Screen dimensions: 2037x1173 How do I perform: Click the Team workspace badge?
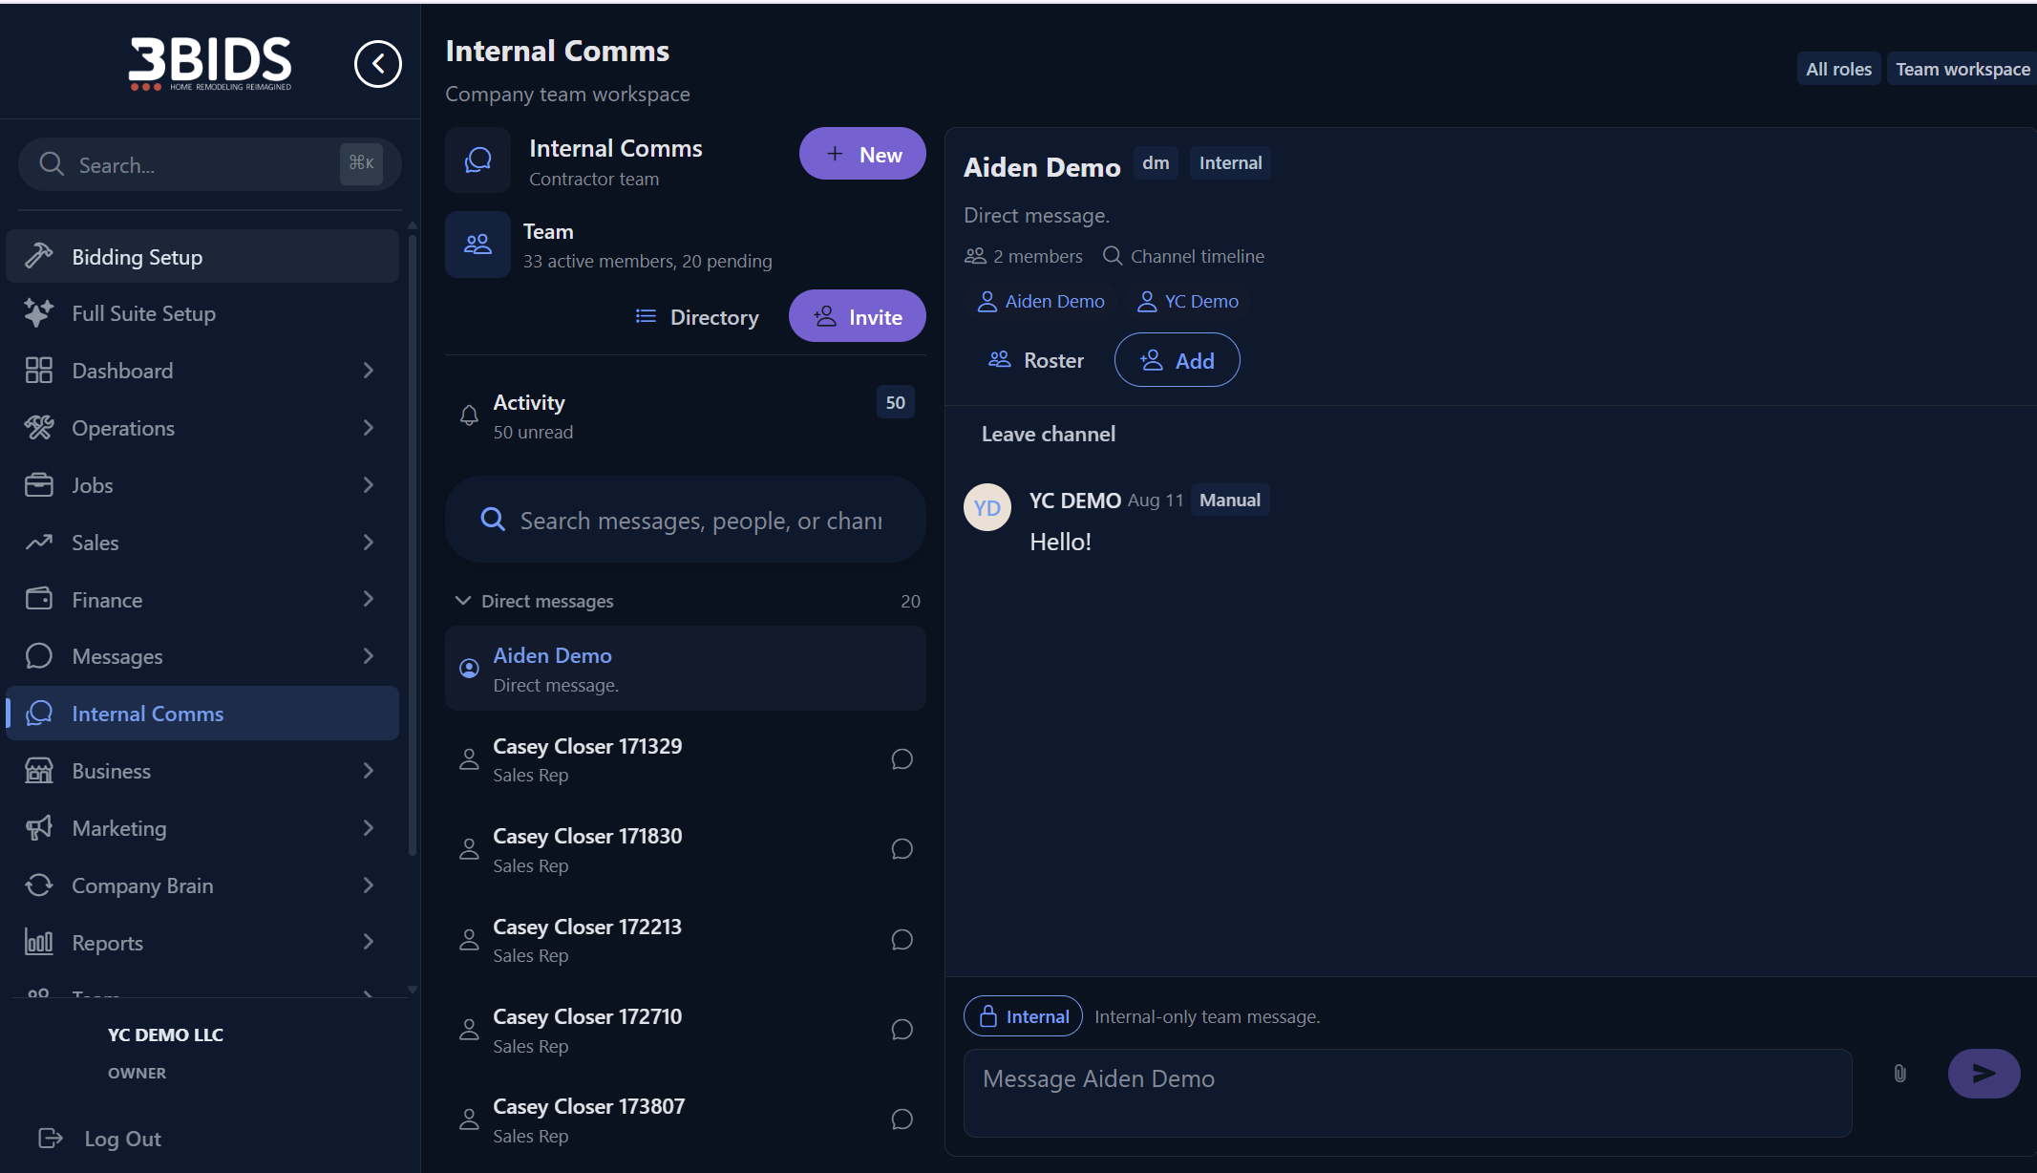1963,69
